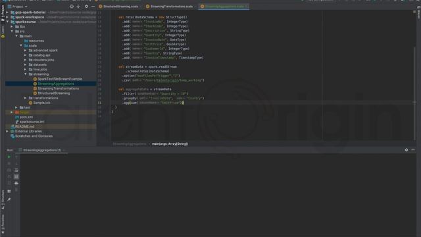Click line number 31 in gutter
Image resolution: width=421 pixels, height=237 pixels.
coord(99,103)
